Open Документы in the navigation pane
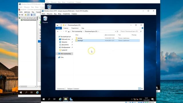Screen dimensions: 183x103 tap(65, 45)
